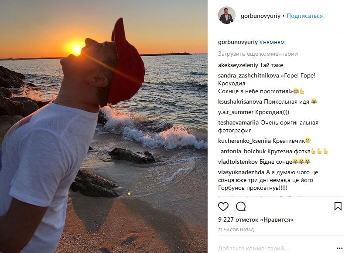Open gorbunovyuriy username in header
The height and width of the screenshot is (253, 345).
point(260,16)
